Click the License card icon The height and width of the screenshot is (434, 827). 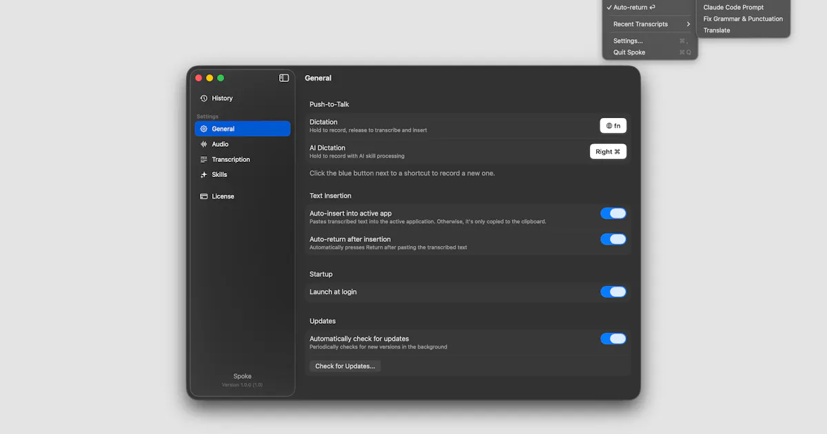pyautogui.click(x=203, y=196)
